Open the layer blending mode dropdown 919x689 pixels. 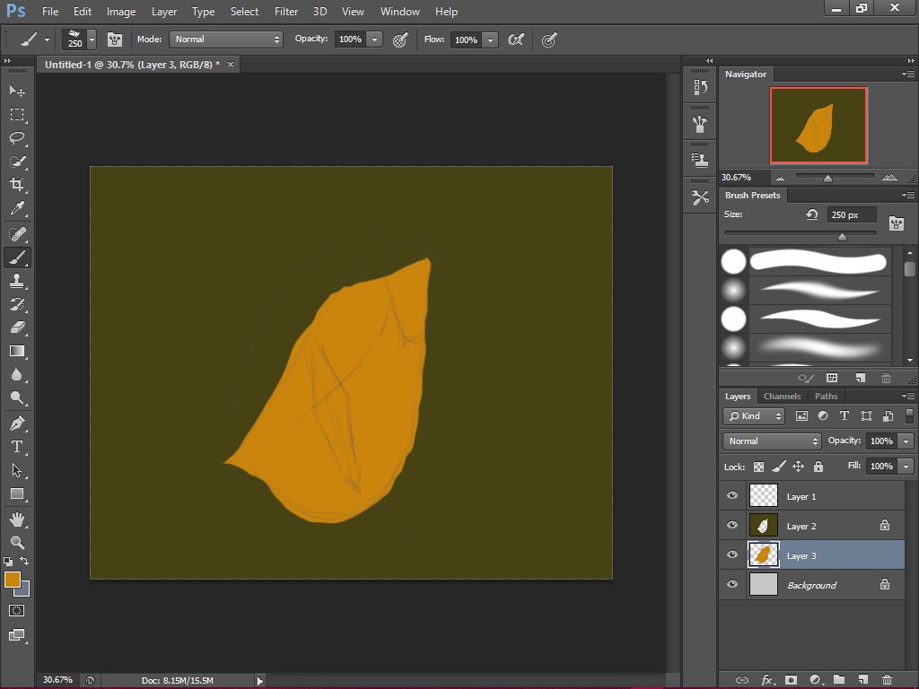(x=770, y=440)
